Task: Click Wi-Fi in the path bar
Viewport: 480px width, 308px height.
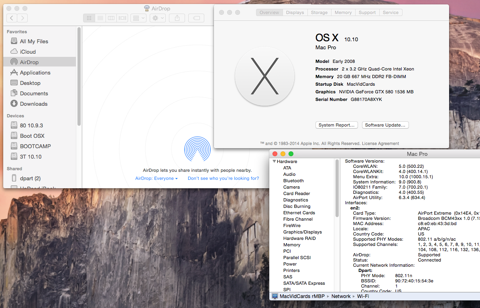Action: [x=363, y=296]
